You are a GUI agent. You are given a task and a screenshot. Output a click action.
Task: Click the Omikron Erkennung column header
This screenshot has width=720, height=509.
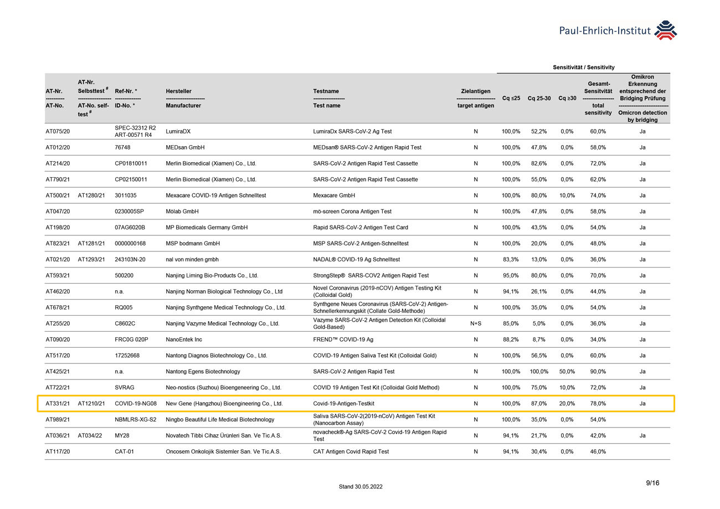pos(642,98)
